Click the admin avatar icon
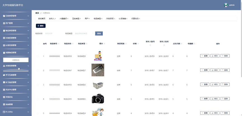This screenshot has height=116, width=242. (226, 5)
